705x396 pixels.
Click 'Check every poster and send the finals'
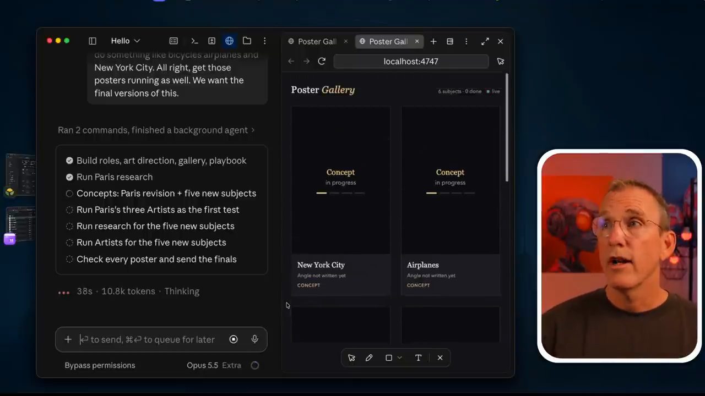tap(156, 259)
